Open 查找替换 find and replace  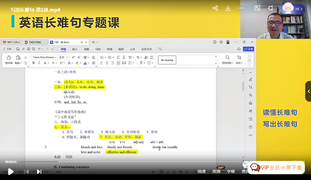coord(228,60)
